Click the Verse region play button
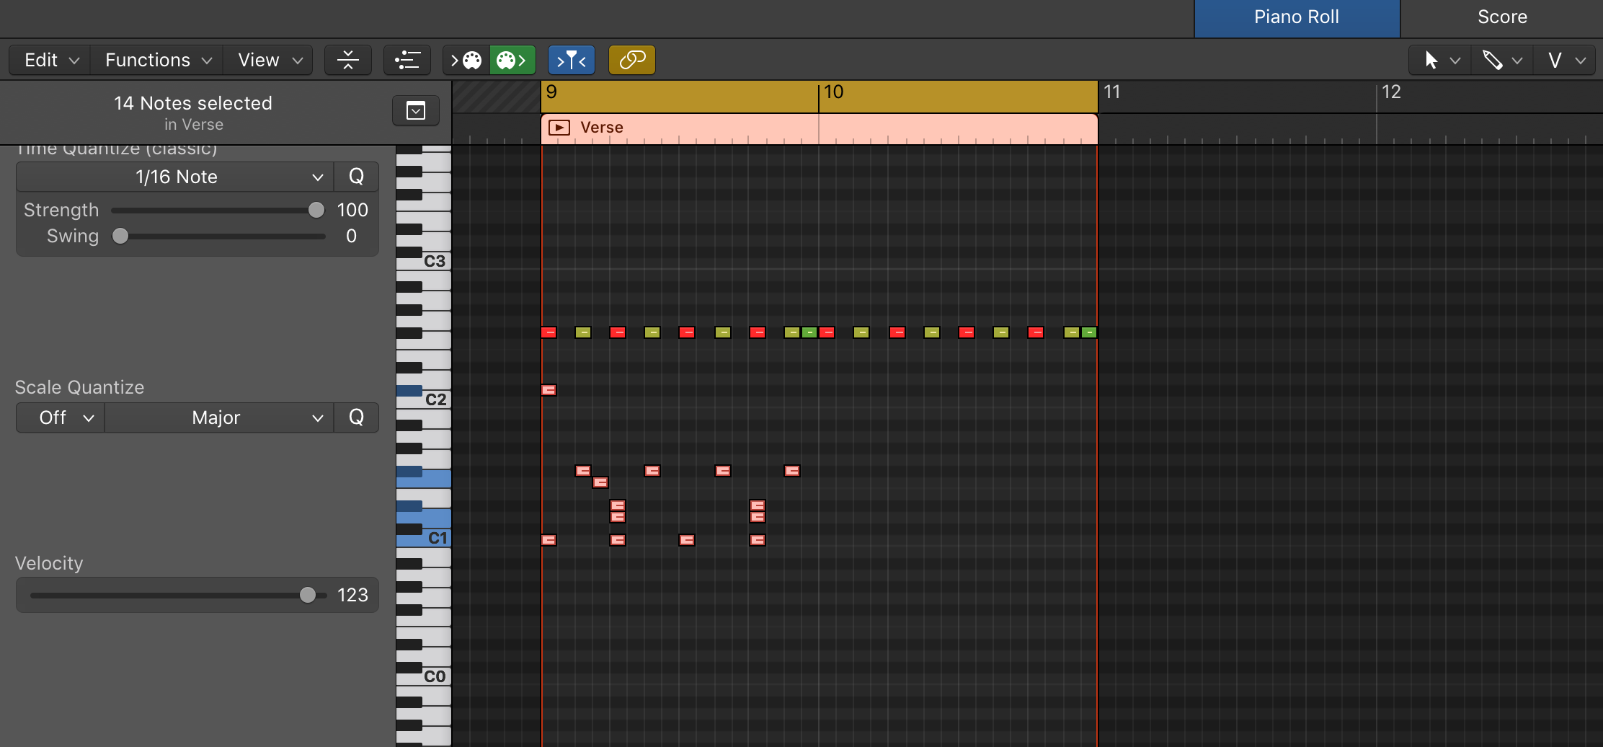Image resolution: width=1603 pixels, height=747 pixels. [559, 128]
